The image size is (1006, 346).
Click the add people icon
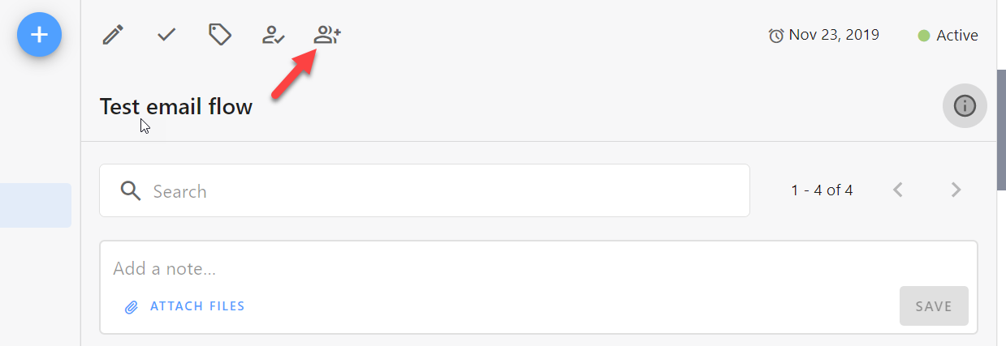[x=327, y=35]
